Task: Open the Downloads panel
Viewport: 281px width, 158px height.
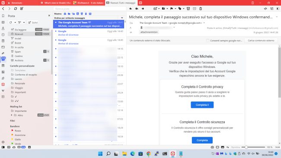Action: pyautogui.click(x=3, y=28)
